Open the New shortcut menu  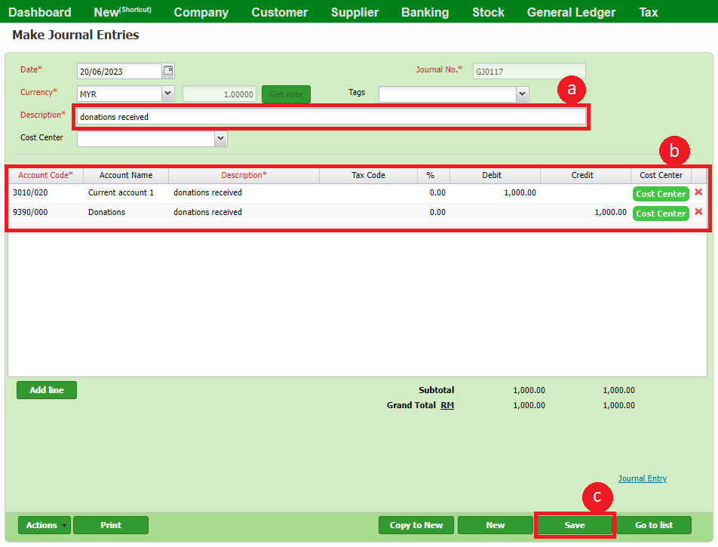point(122,12)
